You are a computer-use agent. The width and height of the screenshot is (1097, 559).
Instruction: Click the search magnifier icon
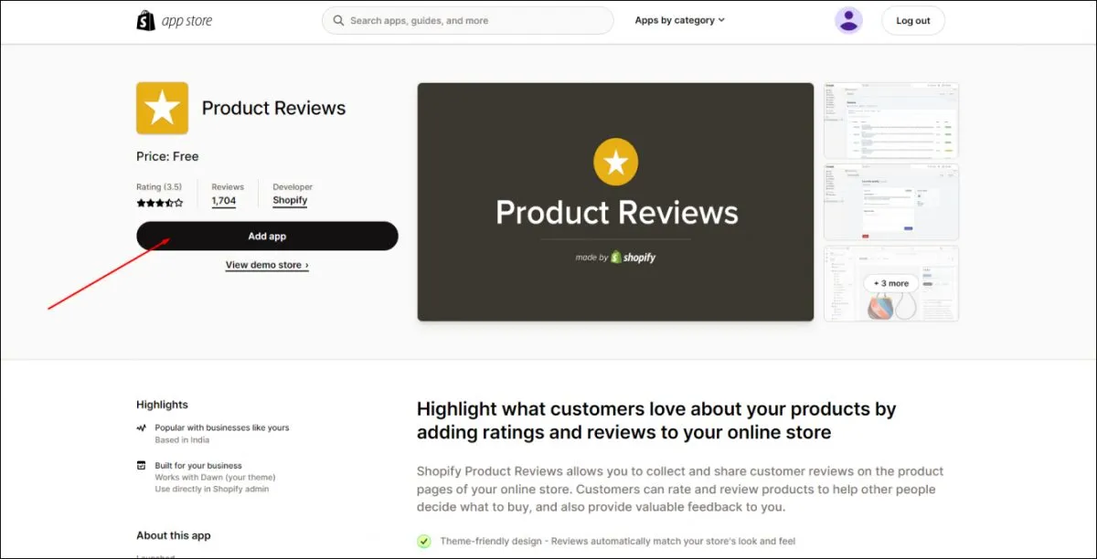(339, 20)
